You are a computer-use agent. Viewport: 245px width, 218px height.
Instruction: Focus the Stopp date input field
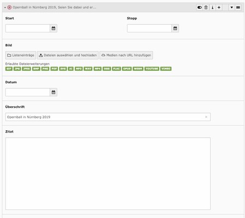[x=150, y=28]
